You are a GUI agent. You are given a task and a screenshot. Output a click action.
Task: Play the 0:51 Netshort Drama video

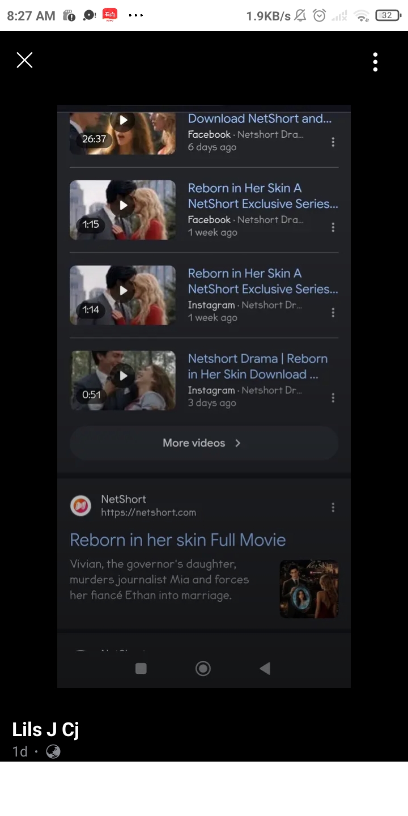[122, 380]
